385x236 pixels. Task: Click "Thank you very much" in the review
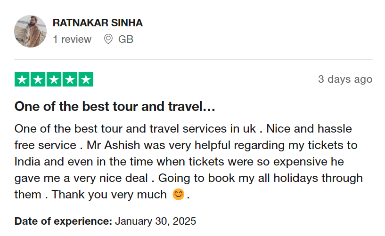(x=109, y=195)
